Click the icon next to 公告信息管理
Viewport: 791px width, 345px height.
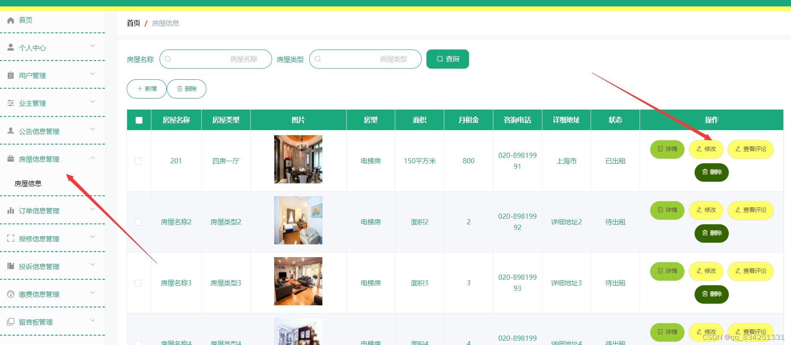[x=11, y=131]
